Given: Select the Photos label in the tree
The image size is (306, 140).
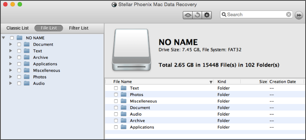Looking at the screenshot, I should (x=40, y=77).
